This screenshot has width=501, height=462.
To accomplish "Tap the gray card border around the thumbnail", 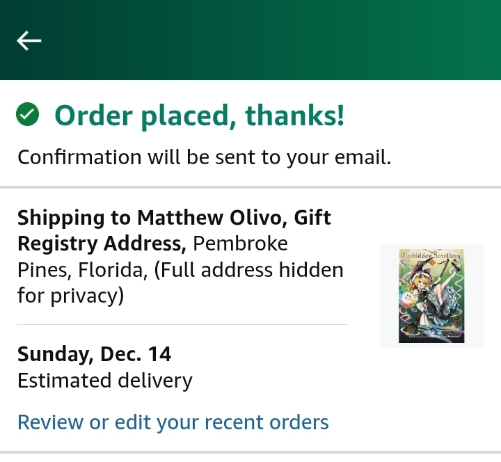I will (389, 296).
